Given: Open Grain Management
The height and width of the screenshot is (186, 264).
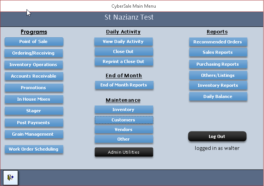Looking at the screenshot, I should pyautogui.click(x=34, y=134).
